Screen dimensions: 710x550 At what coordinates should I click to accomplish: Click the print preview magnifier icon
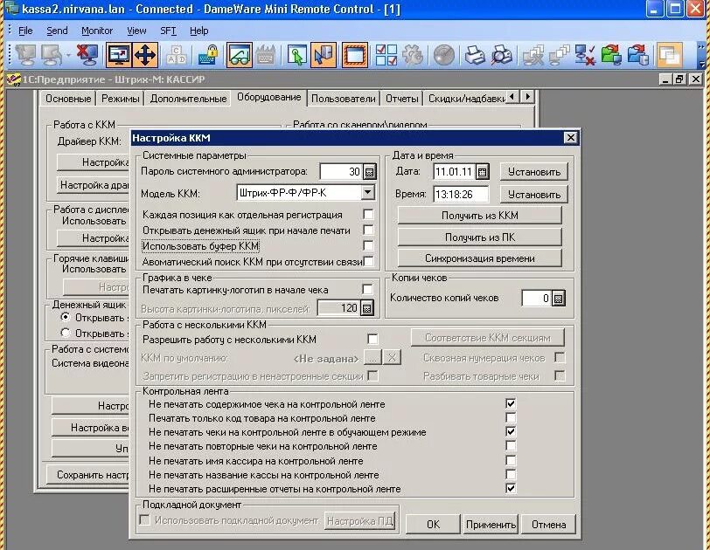[x=502, y=56]
